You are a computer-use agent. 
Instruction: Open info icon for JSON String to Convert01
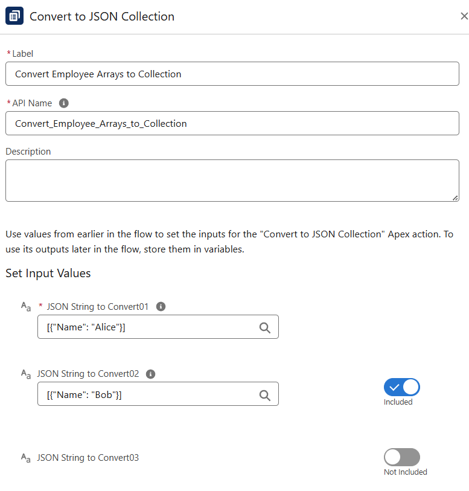tap(161, 307)
